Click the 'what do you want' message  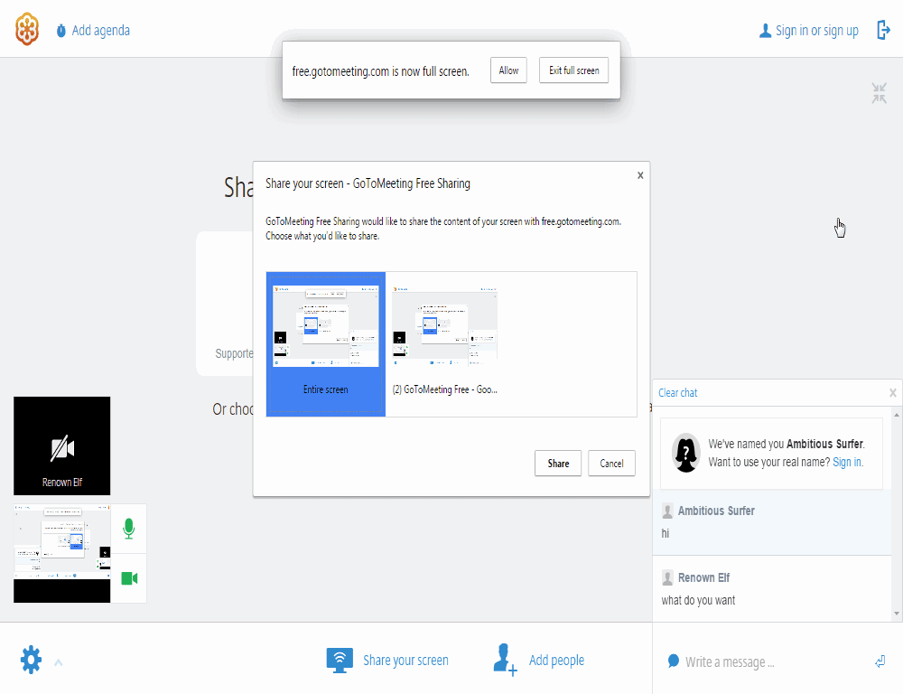point(698,600)
